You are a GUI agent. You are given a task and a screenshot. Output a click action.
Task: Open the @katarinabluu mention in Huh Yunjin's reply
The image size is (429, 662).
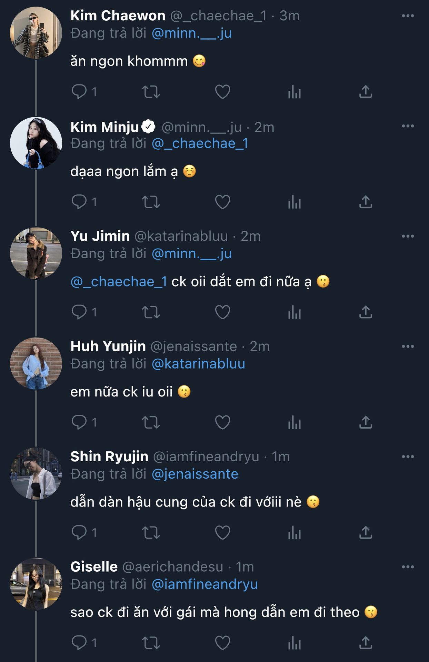pyautogui.click(x=198, y=364)
